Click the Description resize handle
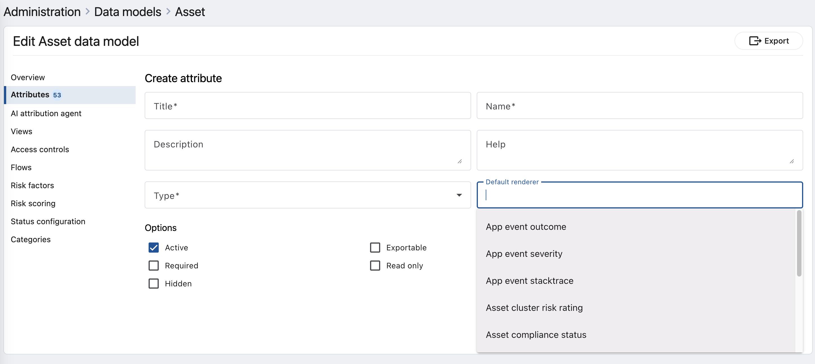 tap(460, 161)
